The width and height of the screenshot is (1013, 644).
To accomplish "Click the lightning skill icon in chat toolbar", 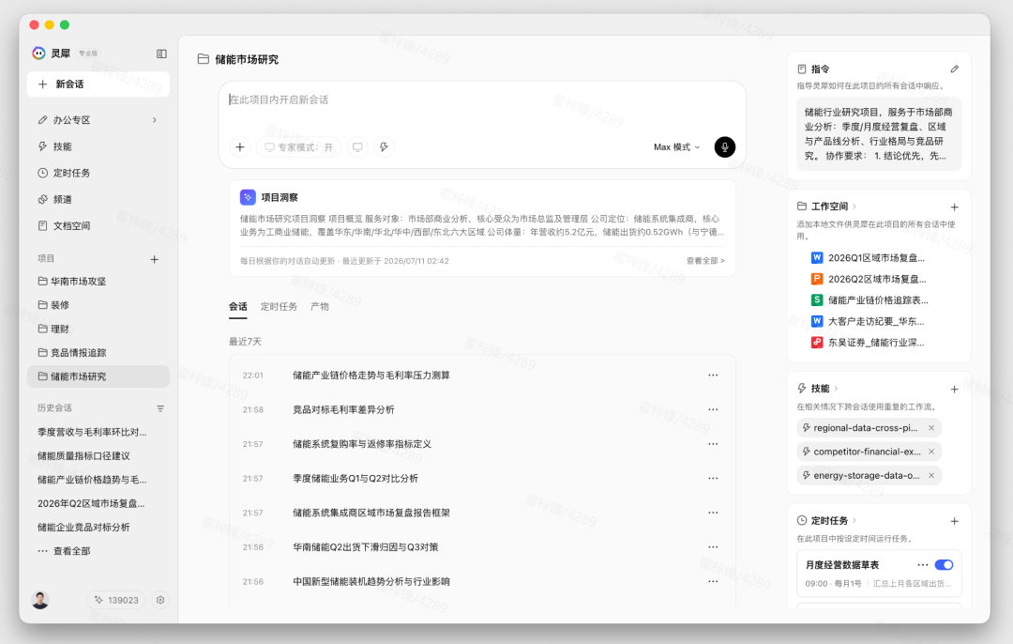I will click(384, 147).
